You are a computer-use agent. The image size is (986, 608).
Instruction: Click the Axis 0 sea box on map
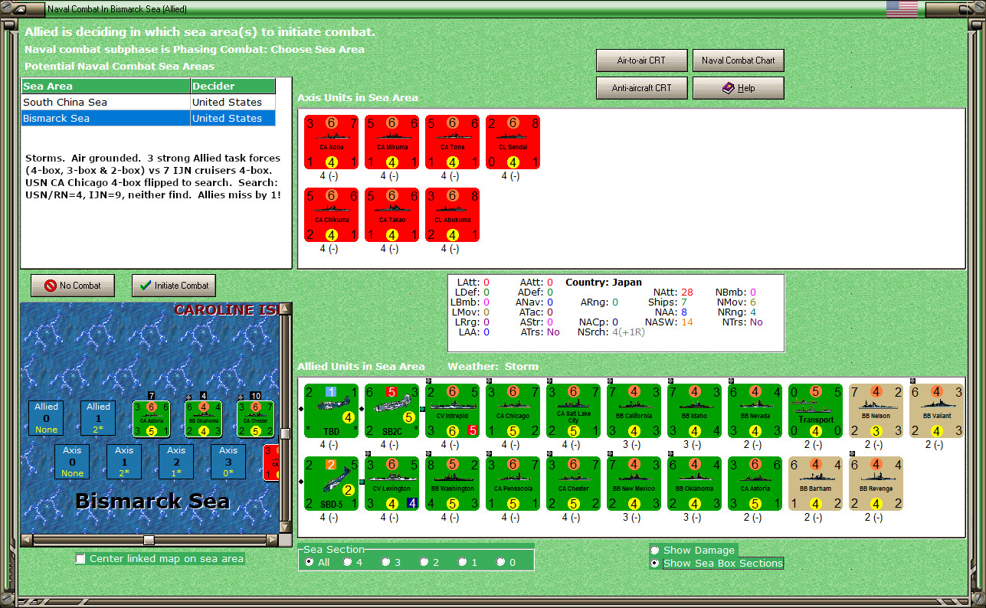[x=72, y=462]
